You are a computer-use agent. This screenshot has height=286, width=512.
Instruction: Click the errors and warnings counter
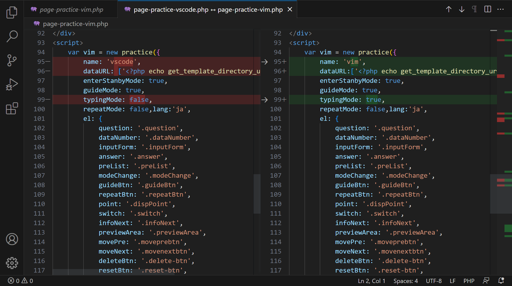pyautogui.click(x=20, y=281)
